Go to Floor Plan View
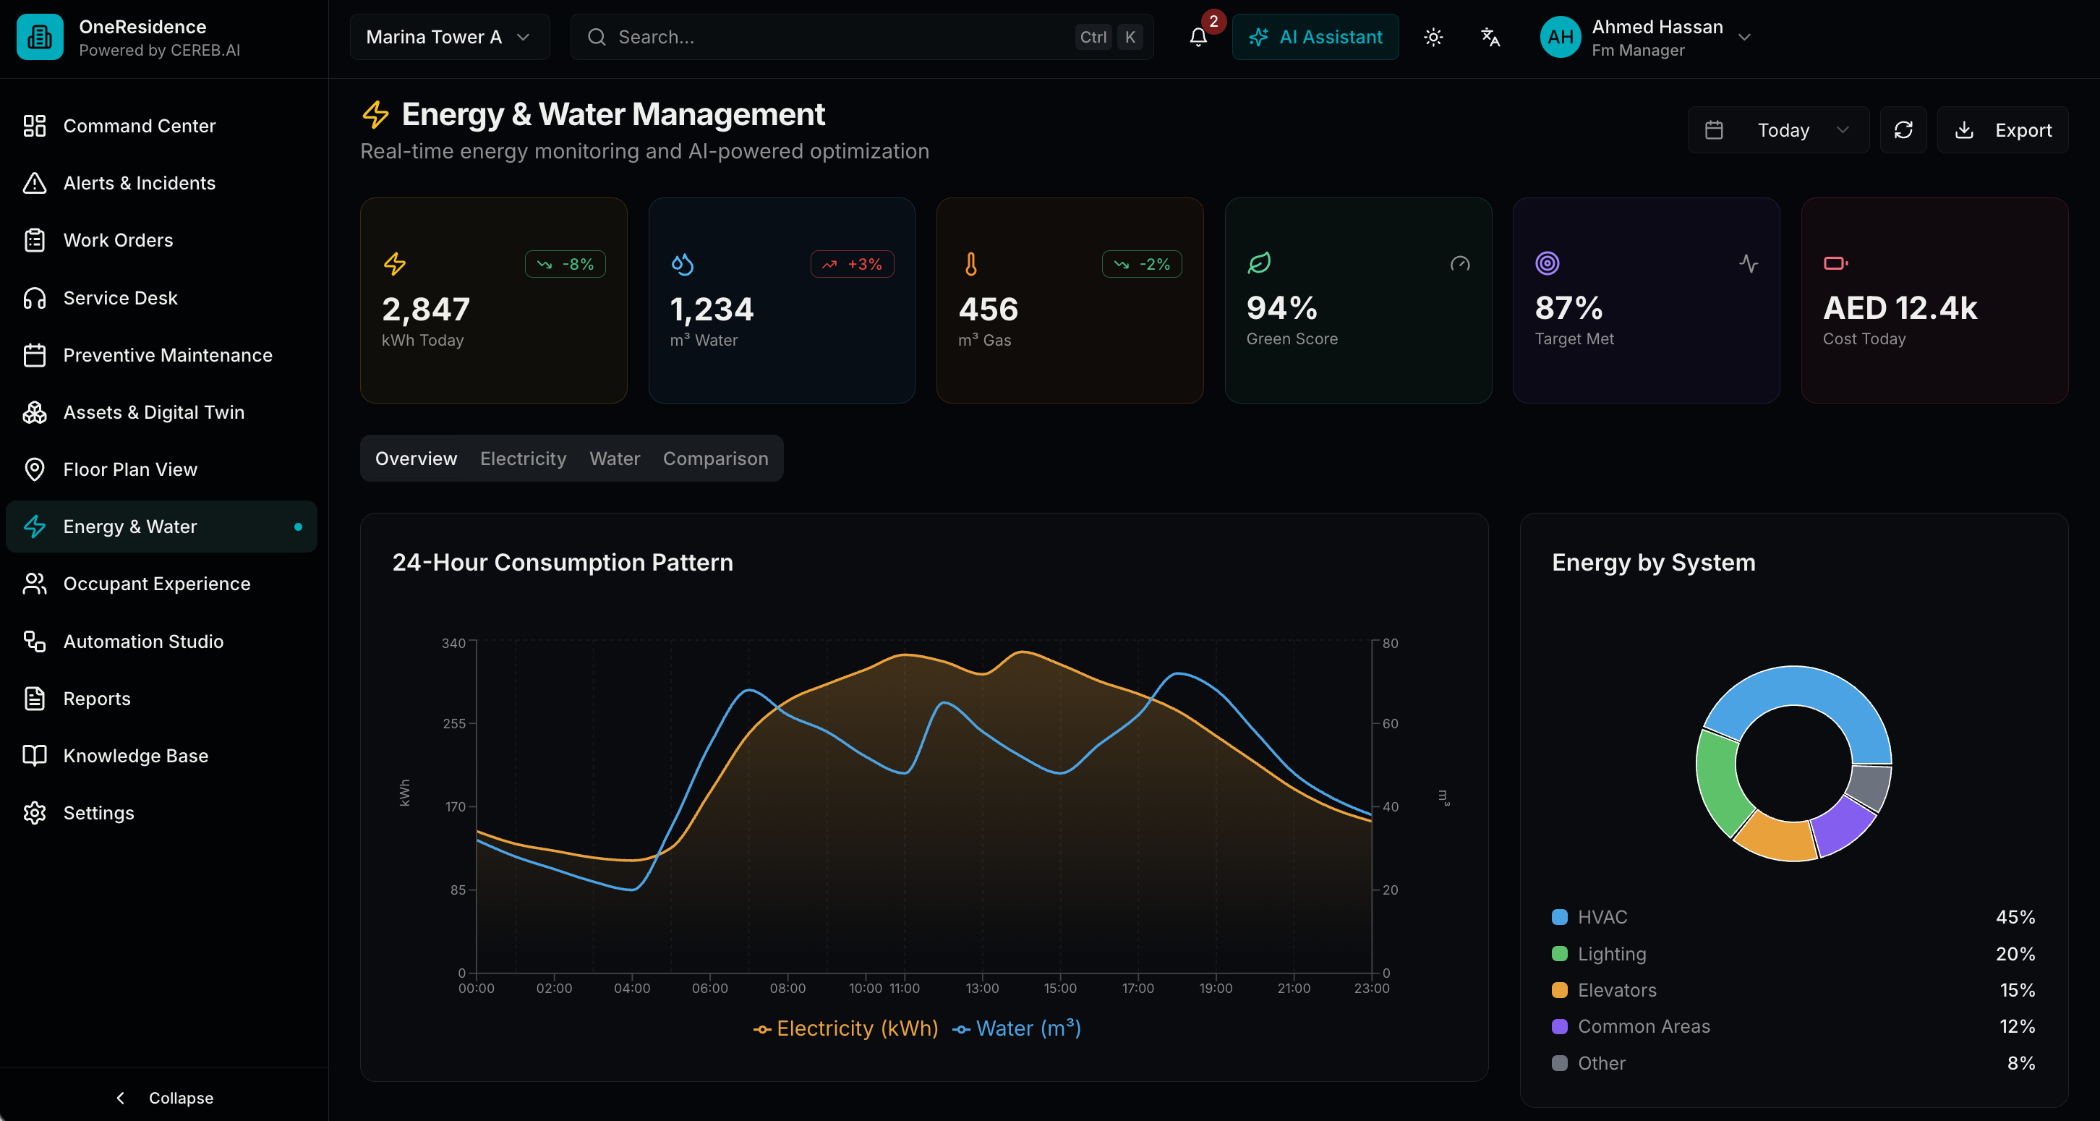This screenshot has height=1121, width=2100. 129,469
